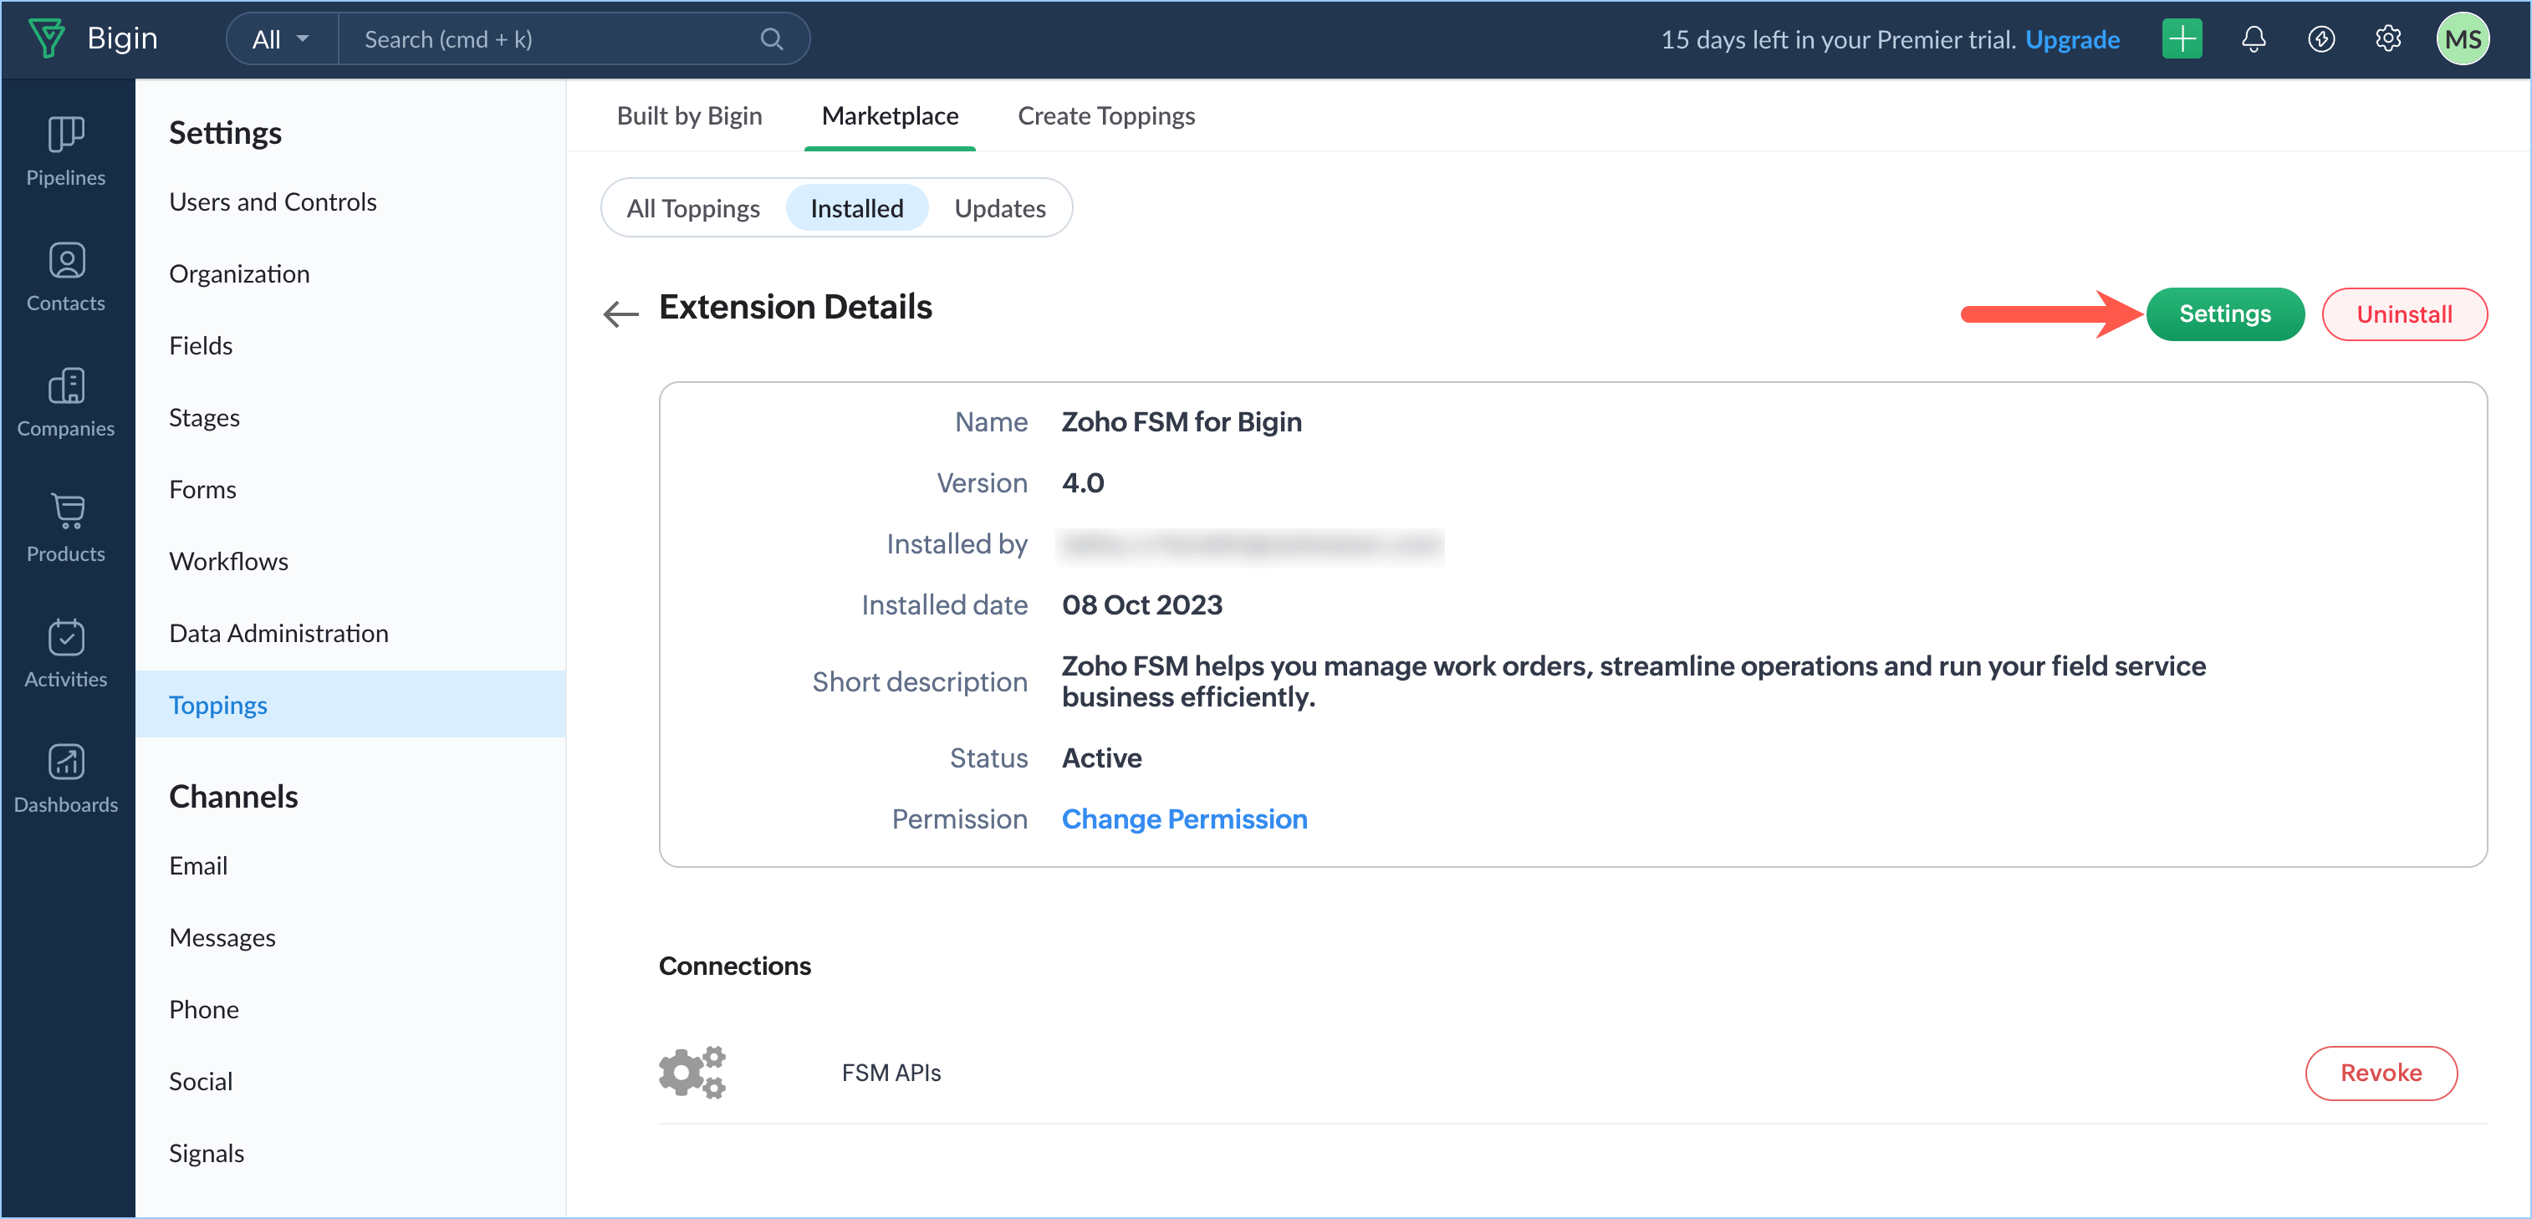Viewport: 2532px width, 1219px height.
Task: Click the Upgrade link
Action: 2072,39
